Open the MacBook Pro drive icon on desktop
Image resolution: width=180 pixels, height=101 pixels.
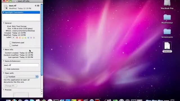pyautogui.click(x=167, y=3)
